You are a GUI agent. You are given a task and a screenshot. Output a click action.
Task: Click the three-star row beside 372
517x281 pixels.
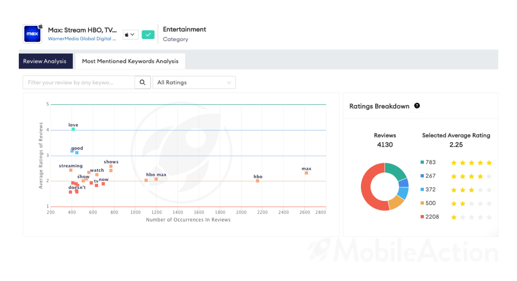[472, 190]
